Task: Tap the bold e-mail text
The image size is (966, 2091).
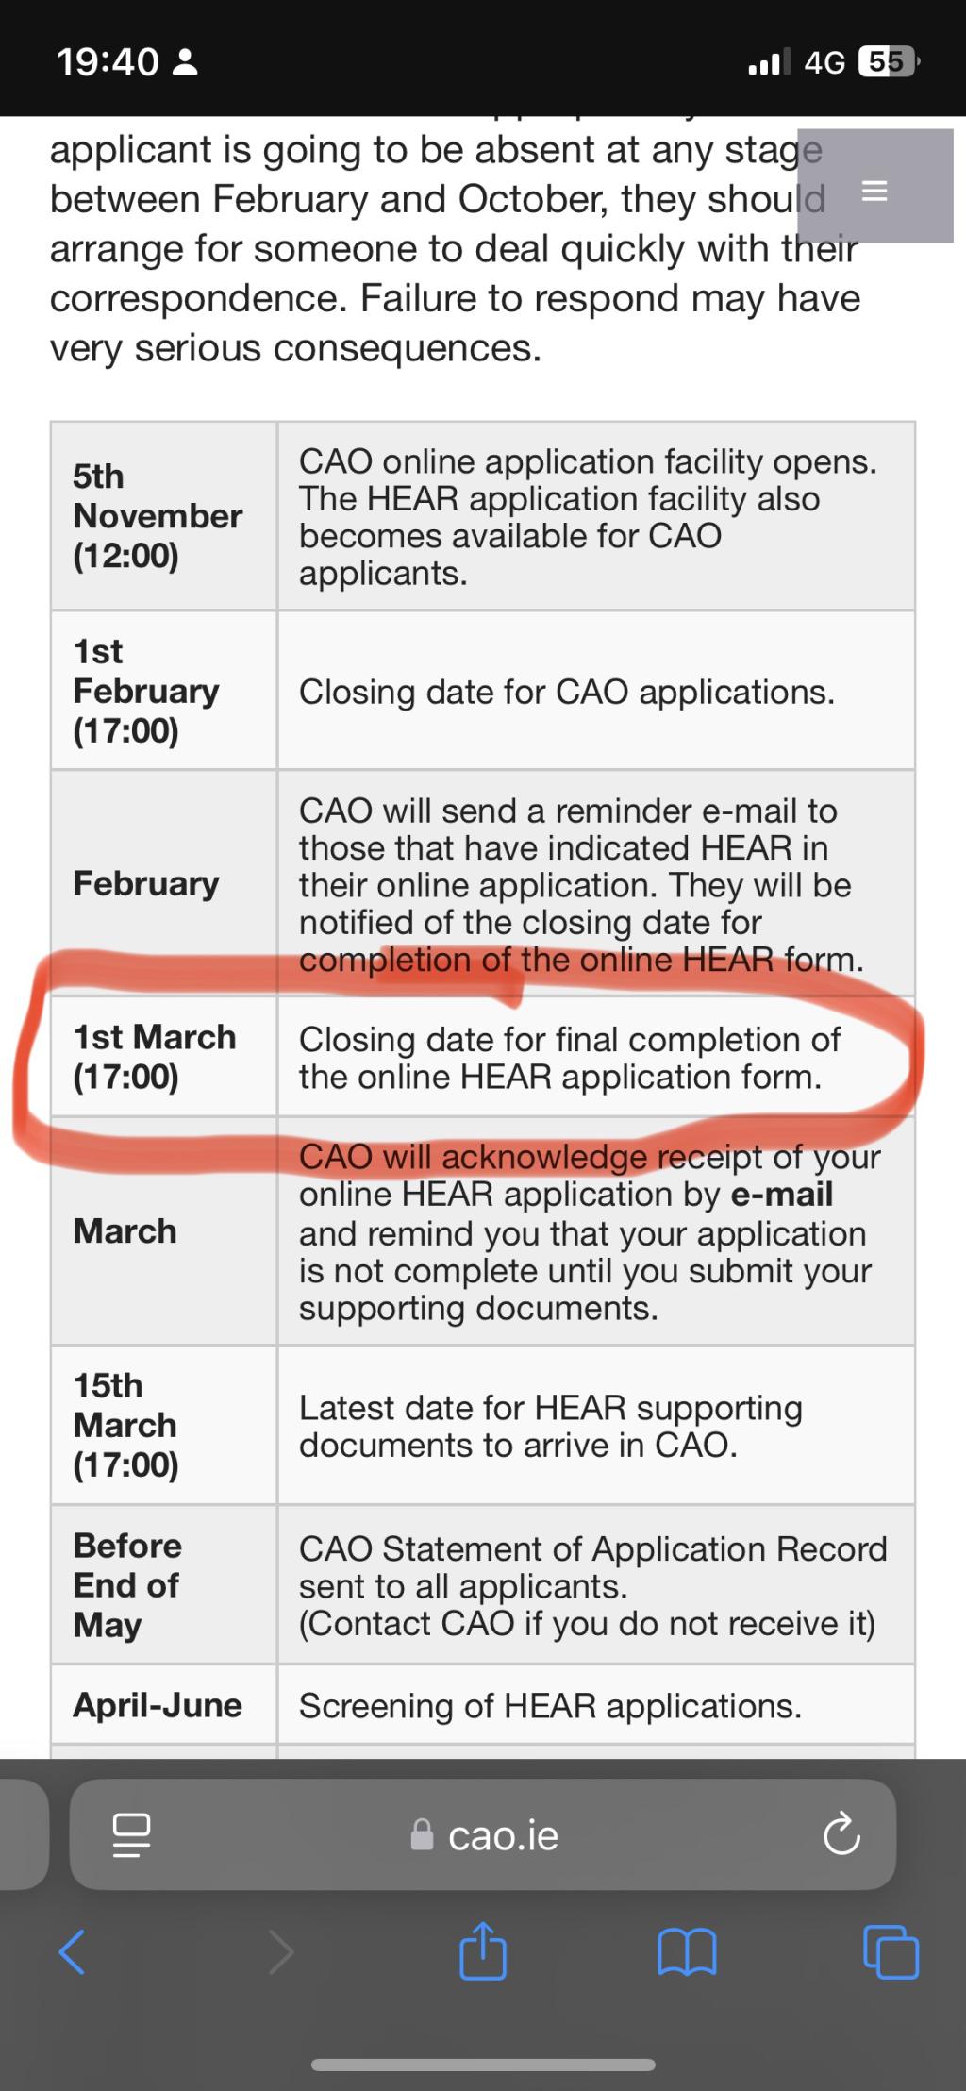Action: (x=782, y=1195)
